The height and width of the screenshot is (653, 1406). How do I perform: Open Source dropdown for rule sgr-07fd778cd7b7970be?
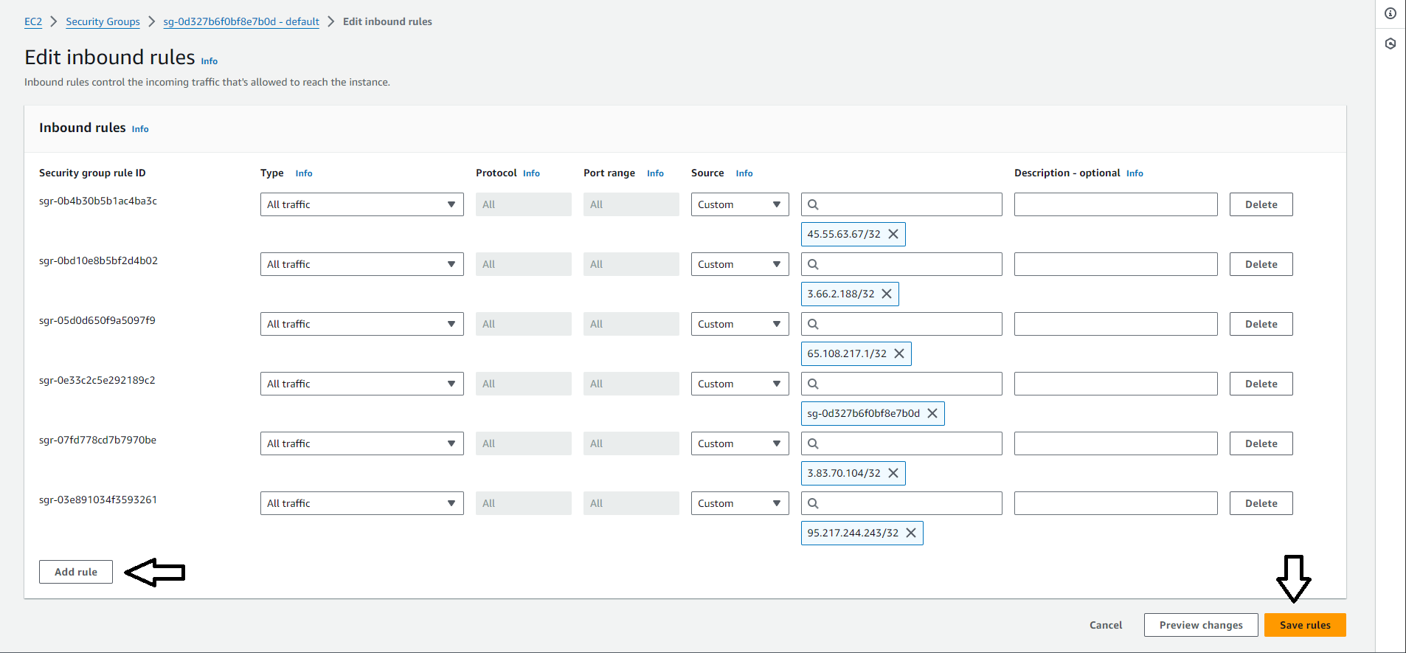tap(740, 443)
